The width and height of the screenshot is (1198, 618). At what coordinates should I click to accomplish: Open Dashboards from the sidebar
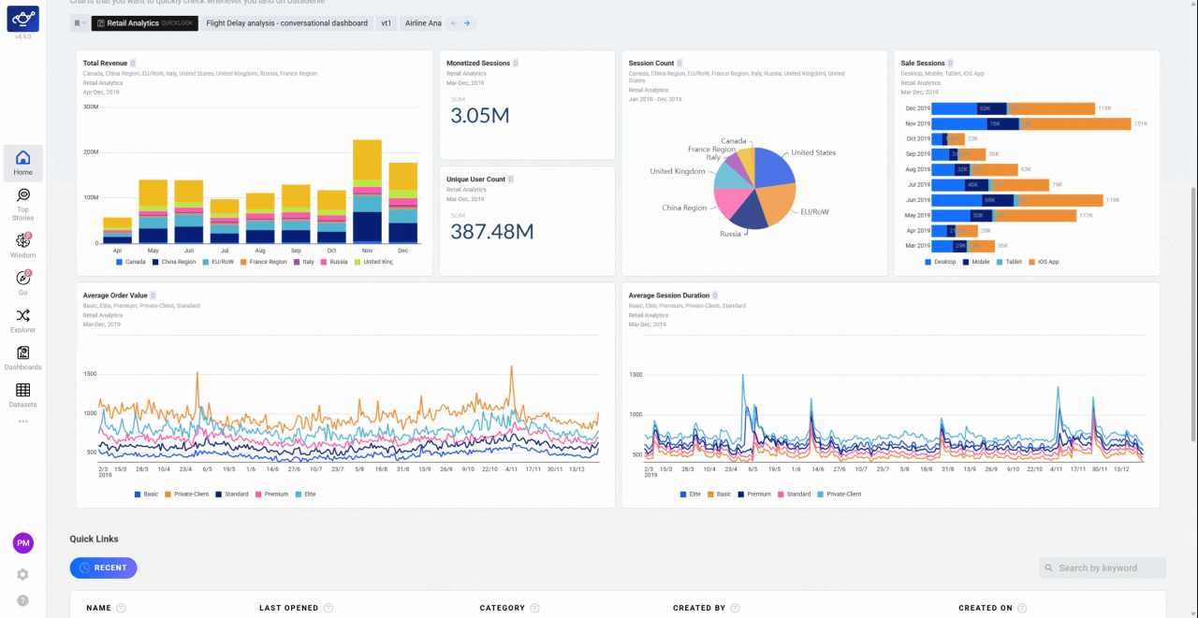pyautogui.click(x=22, y=358)
